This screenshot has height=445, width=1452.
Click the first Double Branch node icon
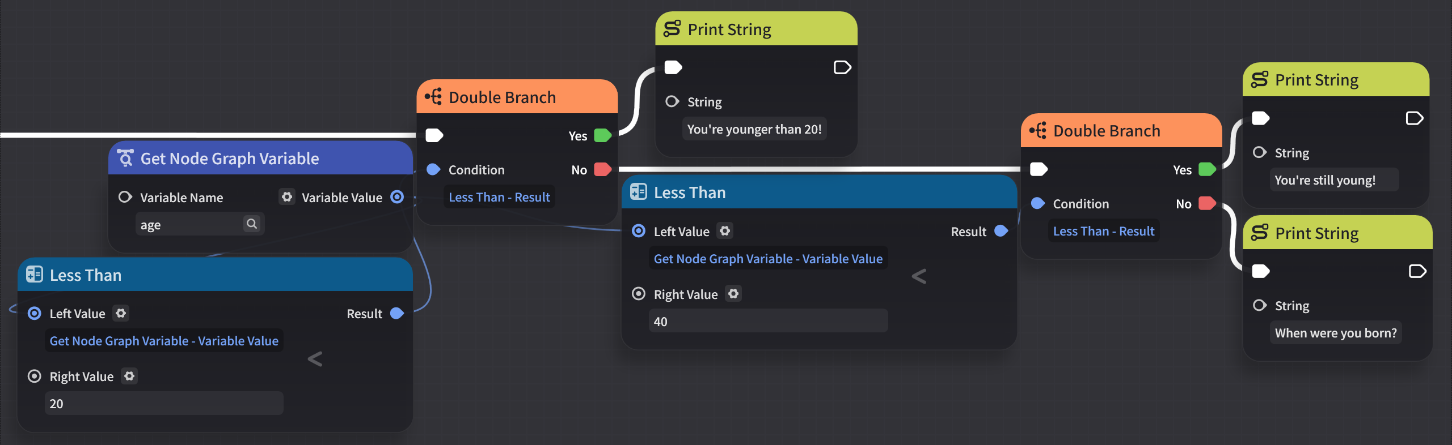point(434,97)
